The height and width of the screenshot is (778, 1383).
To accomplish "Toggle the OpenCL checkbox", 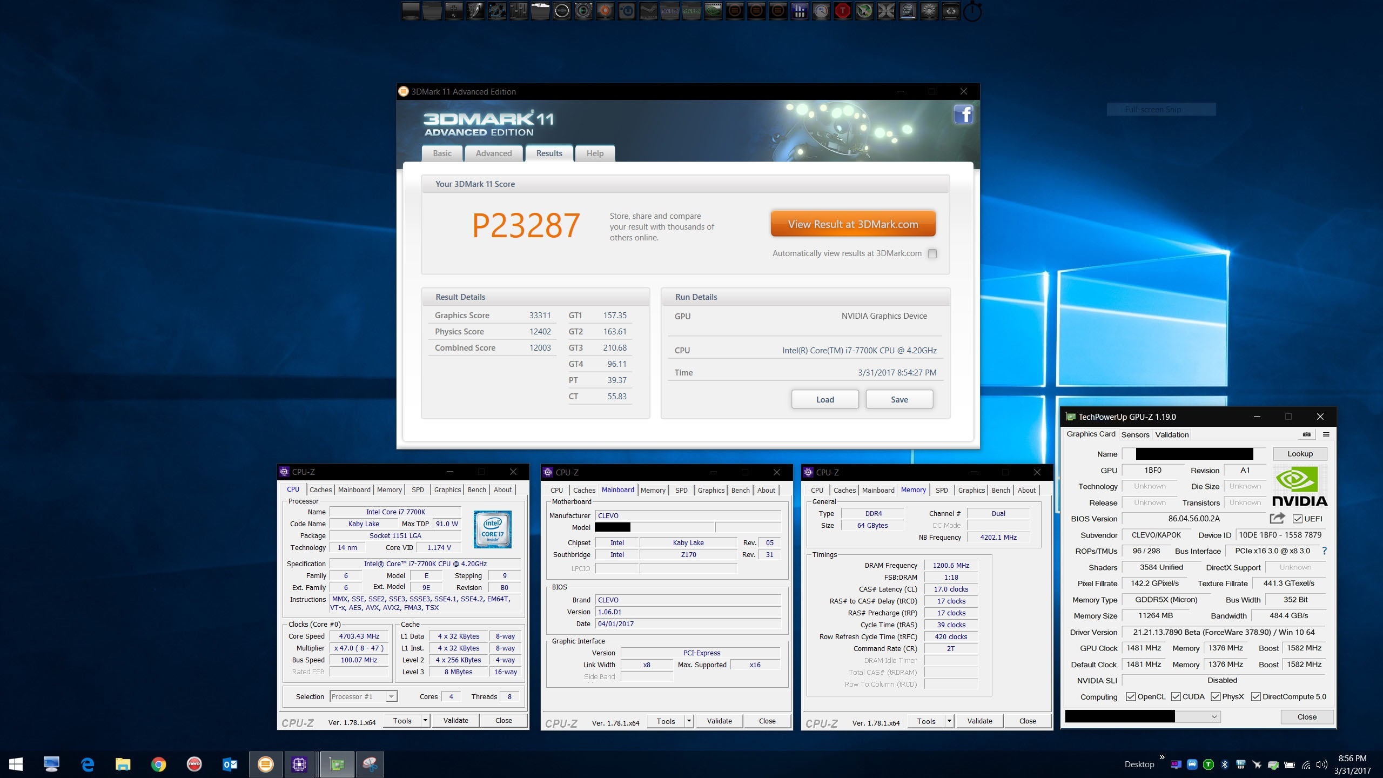I will coord(1130,697).
